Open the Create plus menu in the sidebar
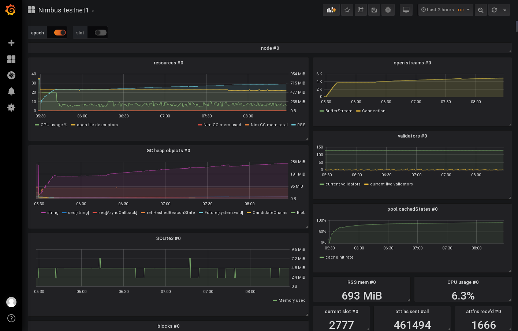This screenshot has width=518, height=331. pos(11,43)
